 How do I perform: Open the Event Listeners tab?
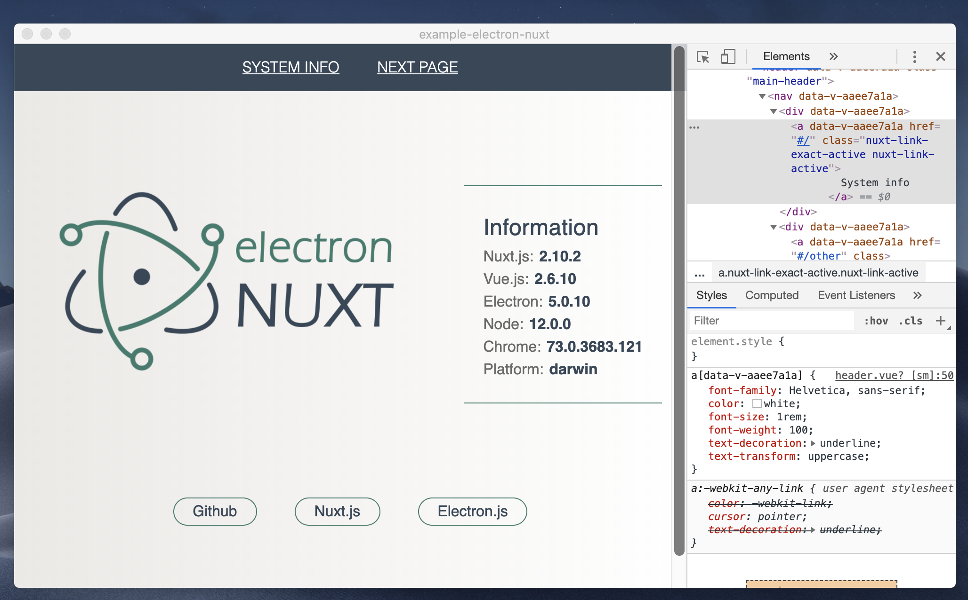point(856,295)
